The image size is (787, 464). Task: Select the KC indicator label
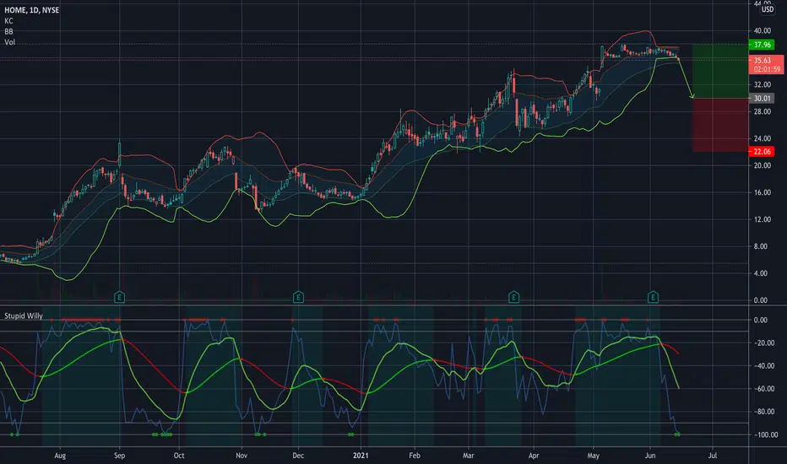coord(8,21)
